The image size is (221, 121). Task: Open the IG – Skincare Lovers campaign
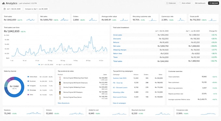(120, 88)
